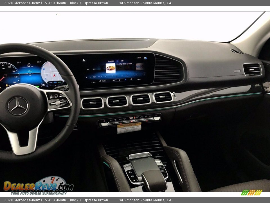This screenshot has height=203, width=270.
Task: Tap the Home icon on the infotainment screen
Action: 84,61
